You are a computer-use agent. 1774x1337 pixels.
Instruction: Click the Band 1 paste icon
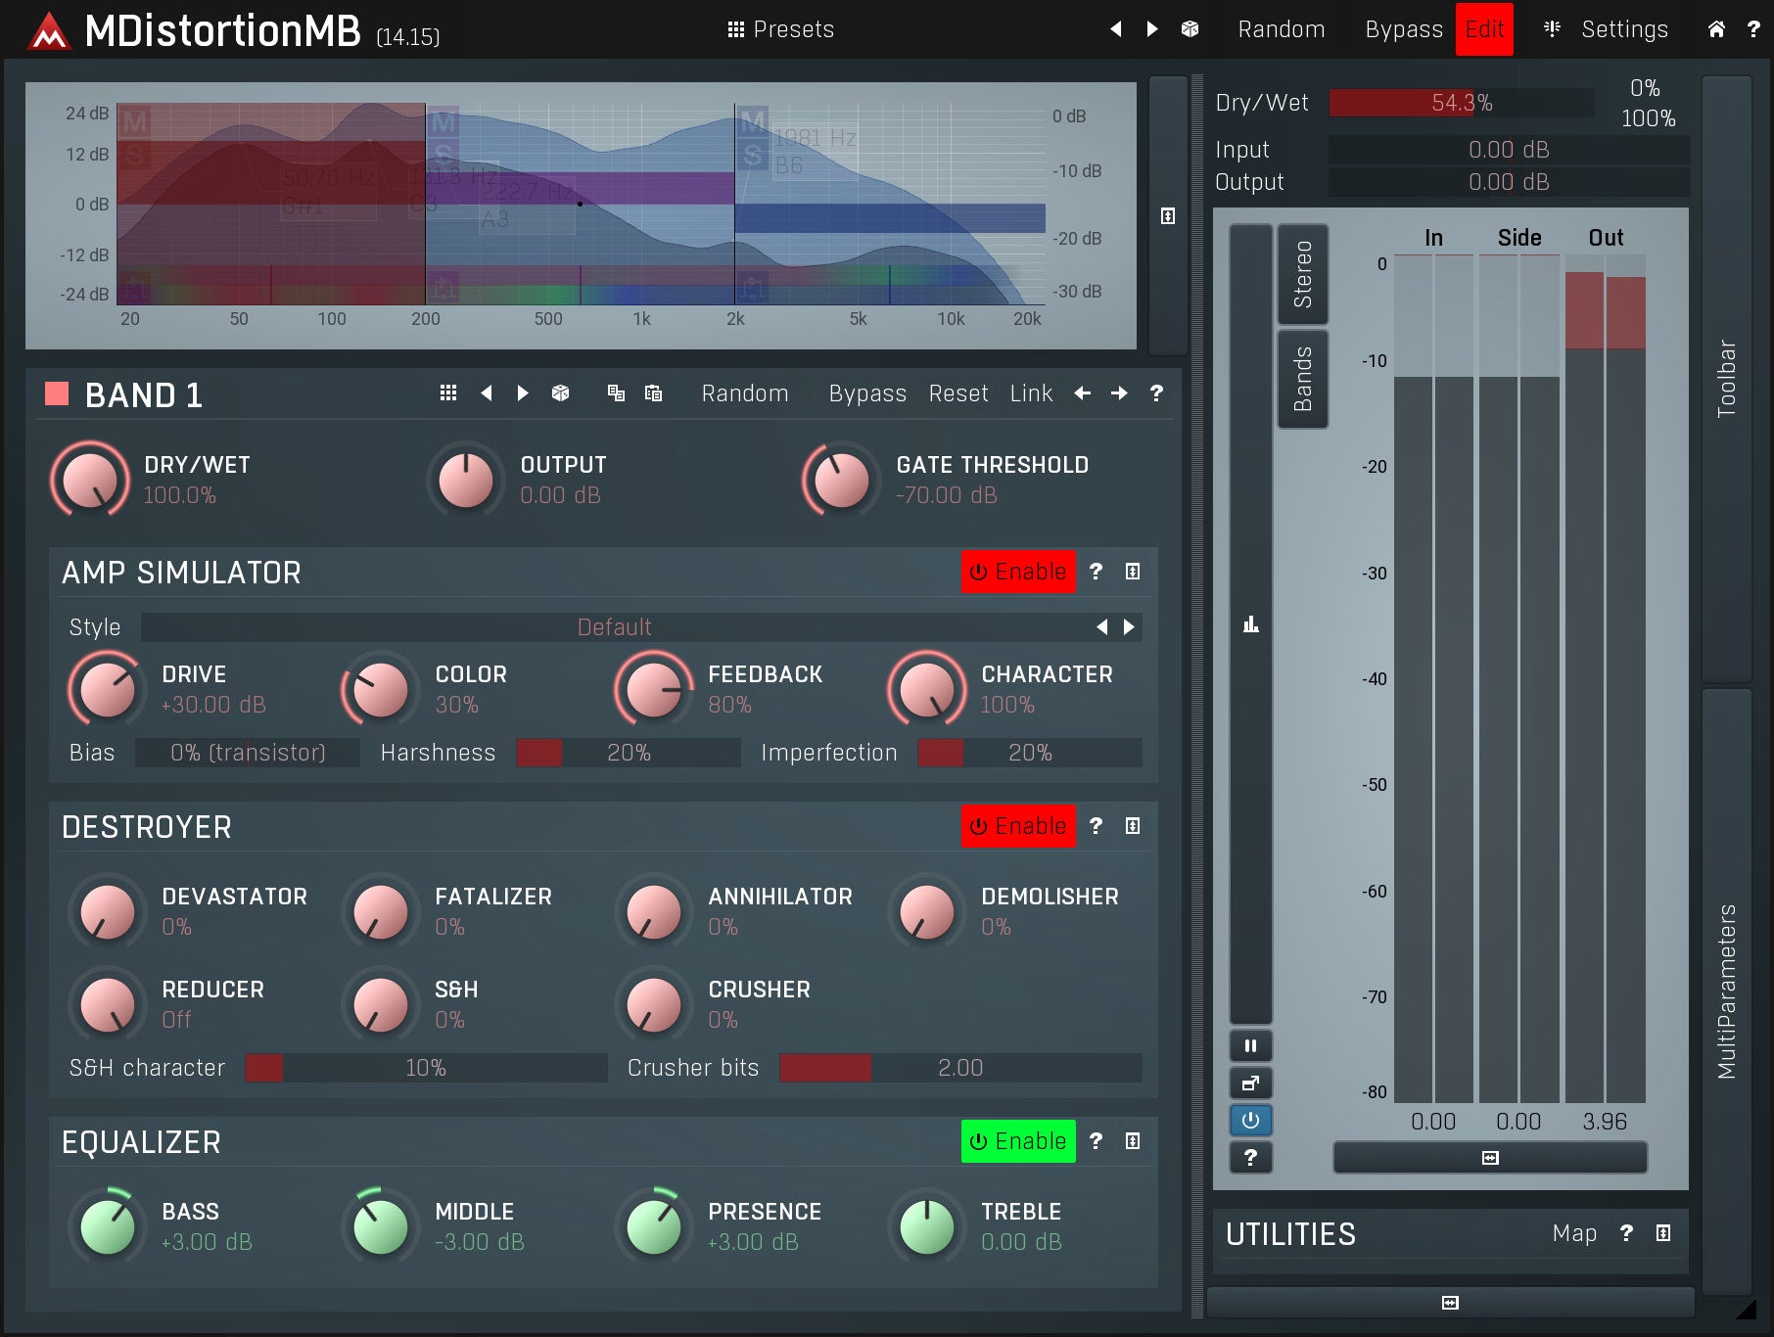(x=653, y=393)
